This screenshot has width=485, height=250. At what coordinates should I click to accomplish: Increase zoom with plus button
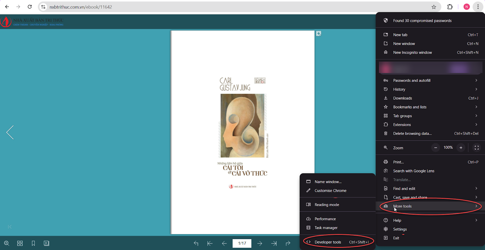pyautogui.click(x=461, y=148)
